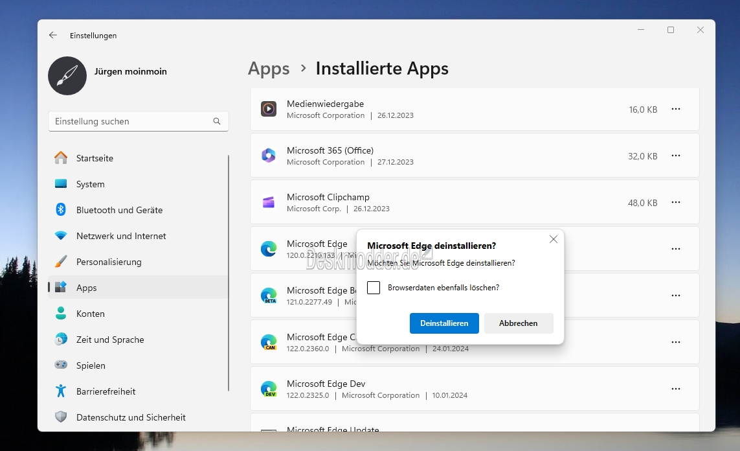Viewport: 740px width, 451px height.
Task: Click the sidebar vertical scrollbar
Action: 229,273
